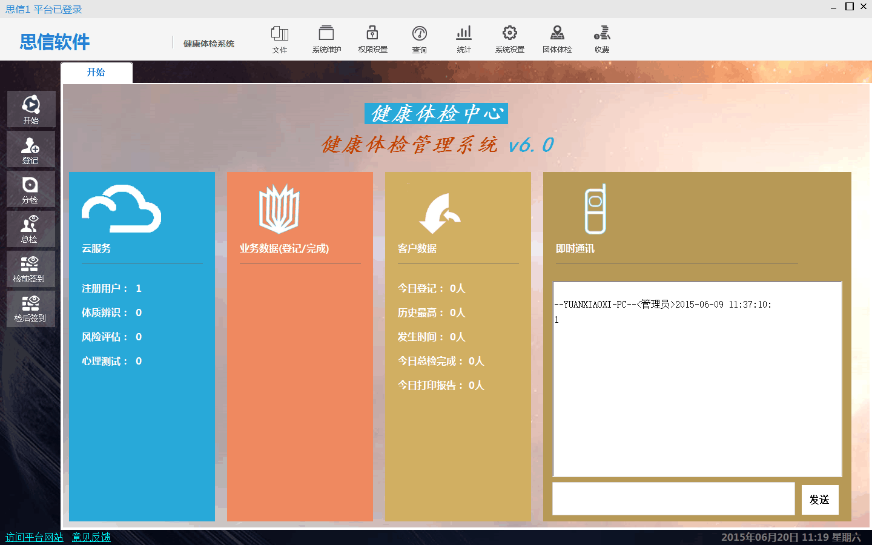Select 检前签到 sidebar item
The image size is (872, 545).
[31, 269]
